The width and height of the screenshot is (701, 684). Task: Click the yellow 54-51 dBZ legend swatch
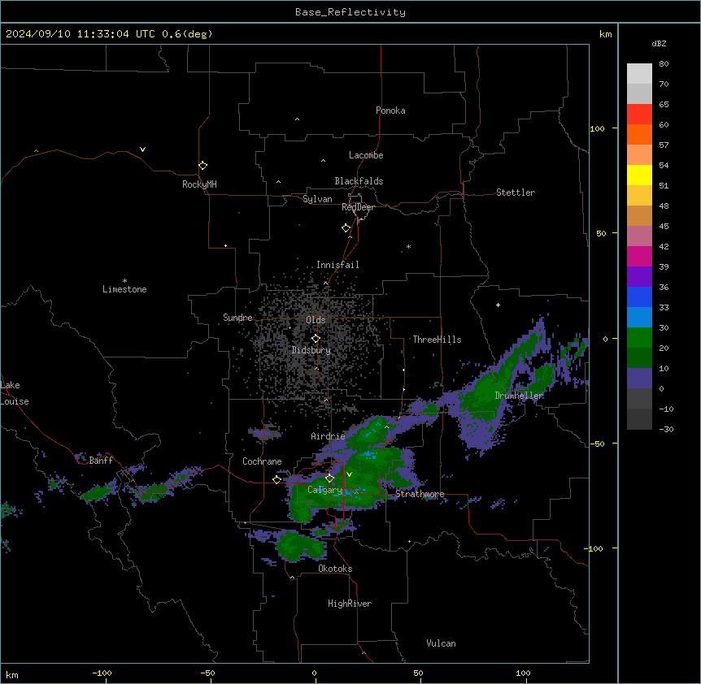pos(639,175)
